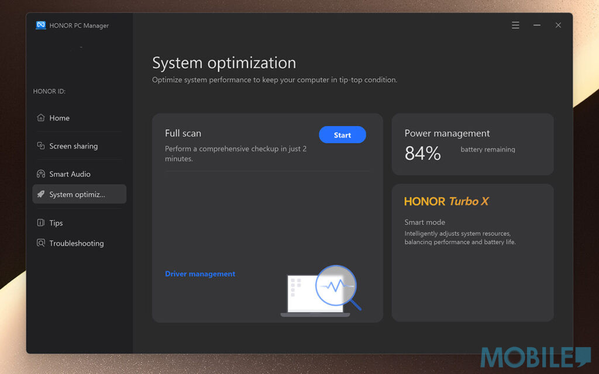The width and height of the screenshot is (599, 374).
Task: Click the System optimization page heading
Action: click(224, 63)
